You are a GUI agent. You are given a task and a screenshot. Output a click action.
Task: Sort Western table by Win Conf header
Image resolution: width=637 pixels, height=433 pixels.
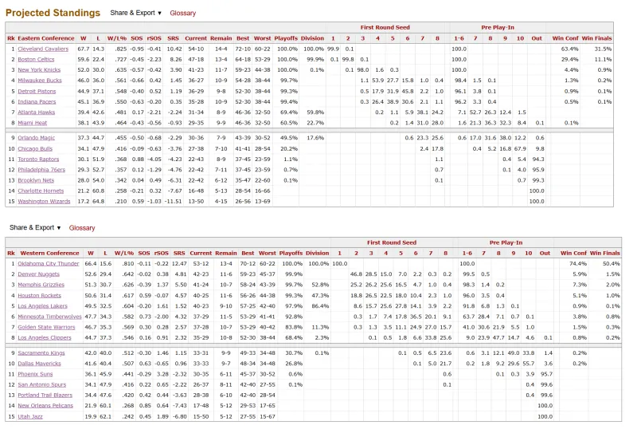573,253
